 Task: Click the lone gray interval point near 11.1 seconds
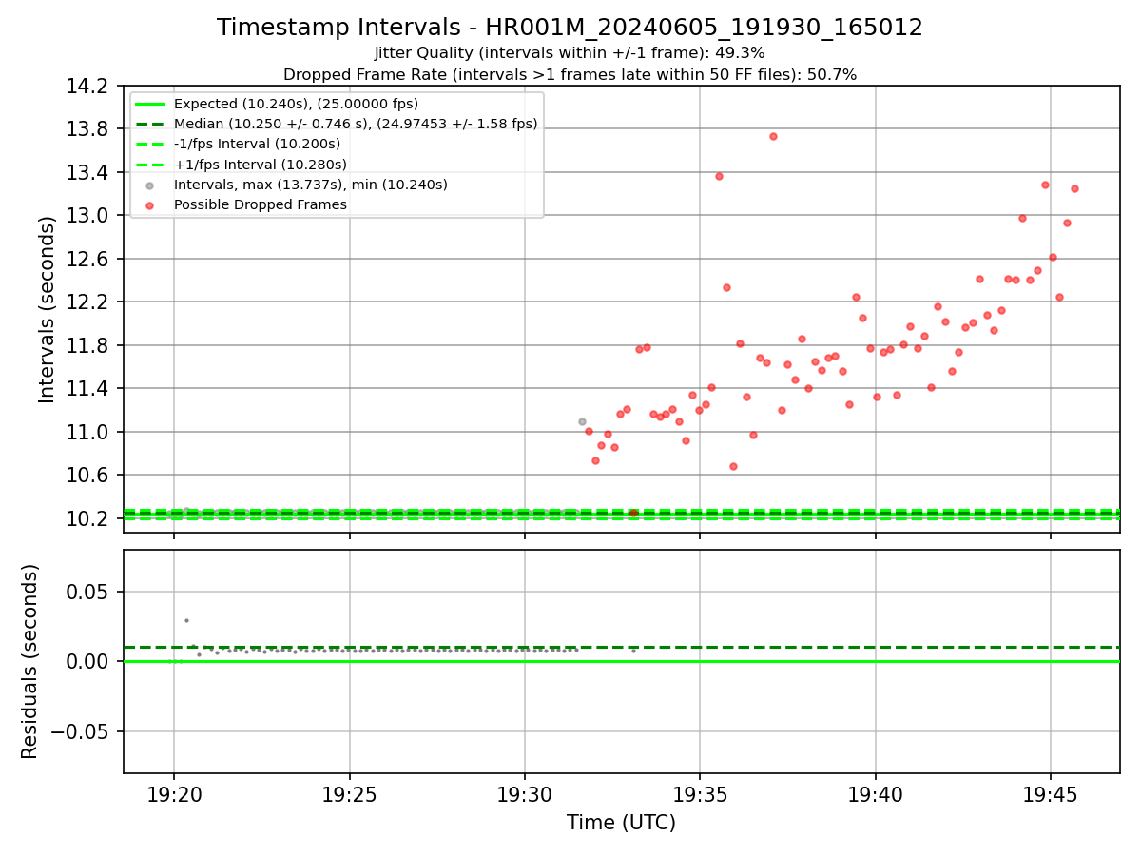click(x=582, y=421)
